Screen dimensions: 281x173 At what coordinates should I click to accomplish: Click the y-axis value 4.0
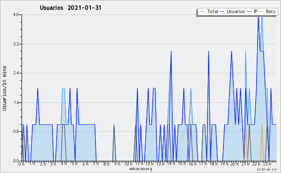tap(16, 14)
